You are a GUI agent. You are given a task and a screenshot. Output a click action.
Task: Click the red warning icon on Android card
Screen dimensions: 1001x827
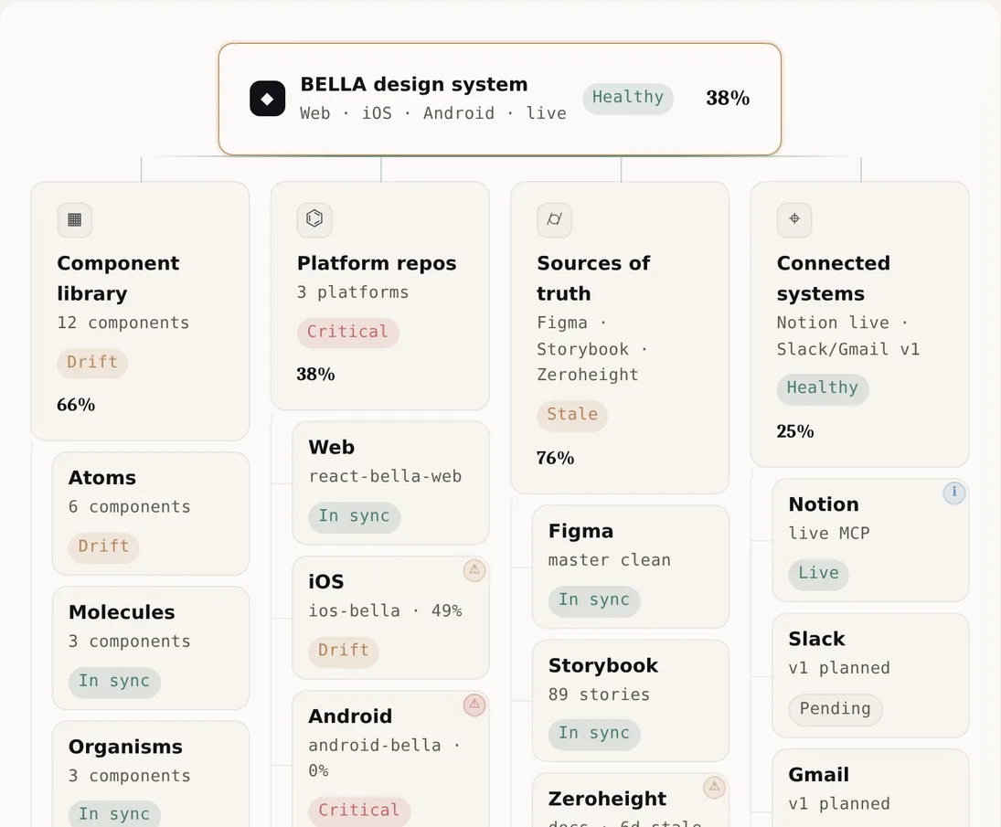click(x=474, y=705)
